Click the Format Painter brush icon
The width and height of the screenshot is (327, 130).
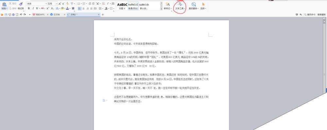coord(21,4)
